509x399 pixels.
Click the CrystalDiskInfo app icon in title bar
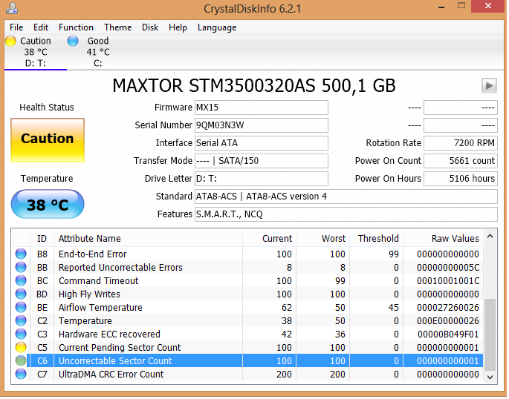click(x=12, y=7)
